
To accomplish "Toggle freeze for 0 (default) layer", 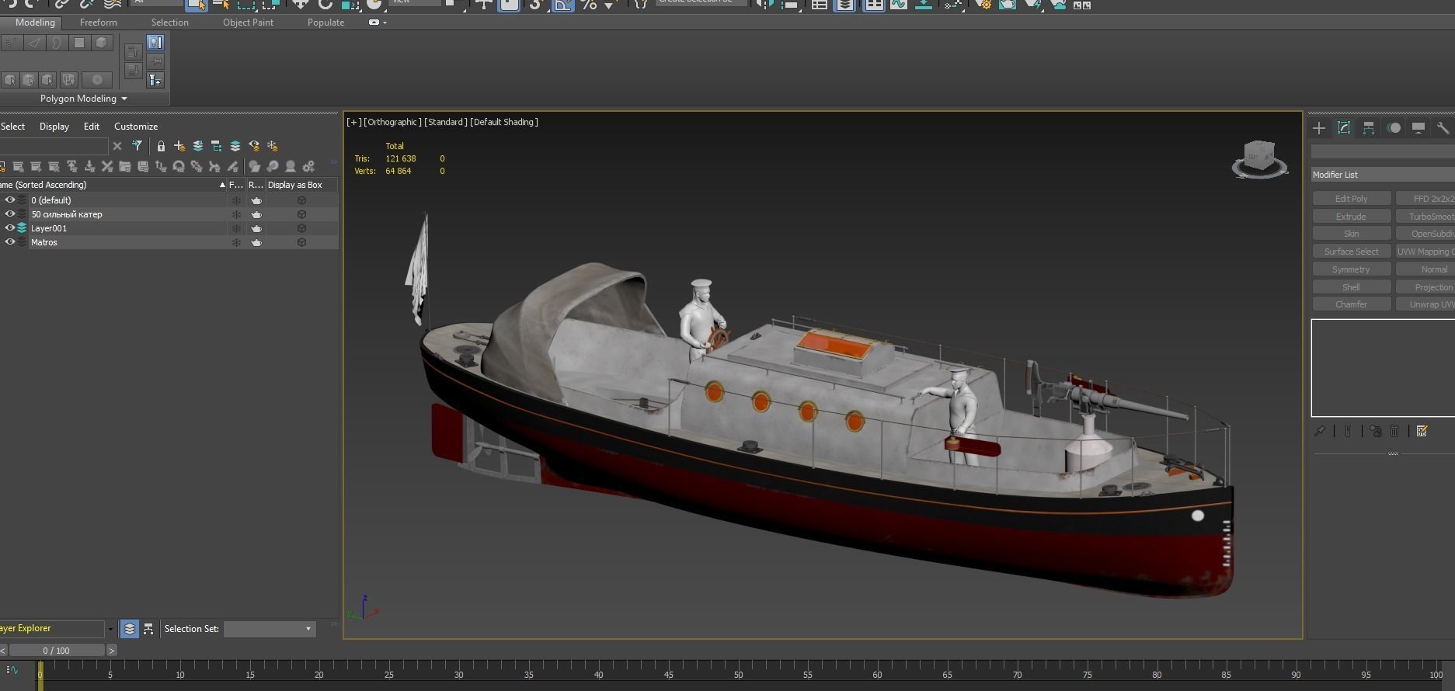I will coord(236,200).
